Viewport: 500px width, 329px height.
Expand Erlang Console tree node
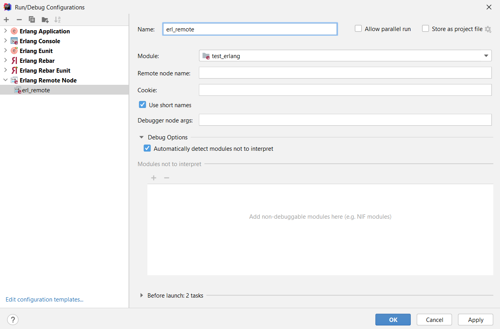[x=5, y=41]
